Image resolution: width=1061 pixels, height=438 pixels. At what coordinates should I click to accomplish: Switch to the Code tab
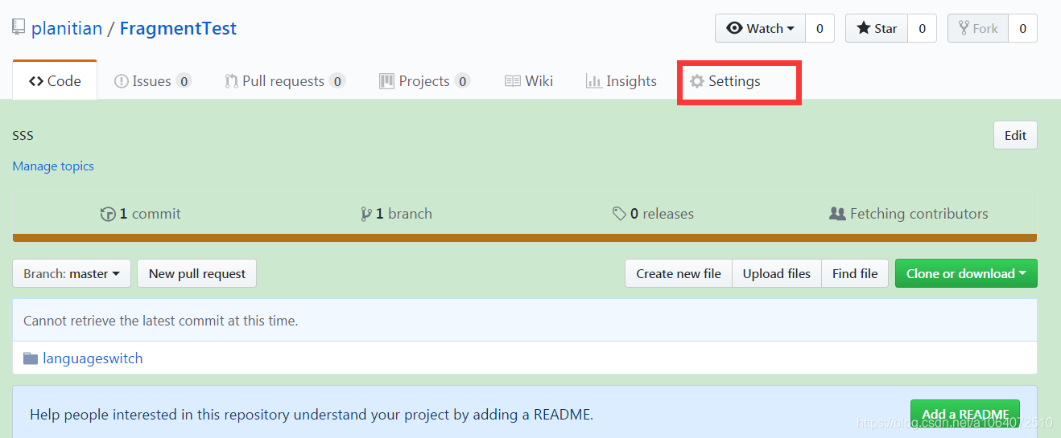55,80
